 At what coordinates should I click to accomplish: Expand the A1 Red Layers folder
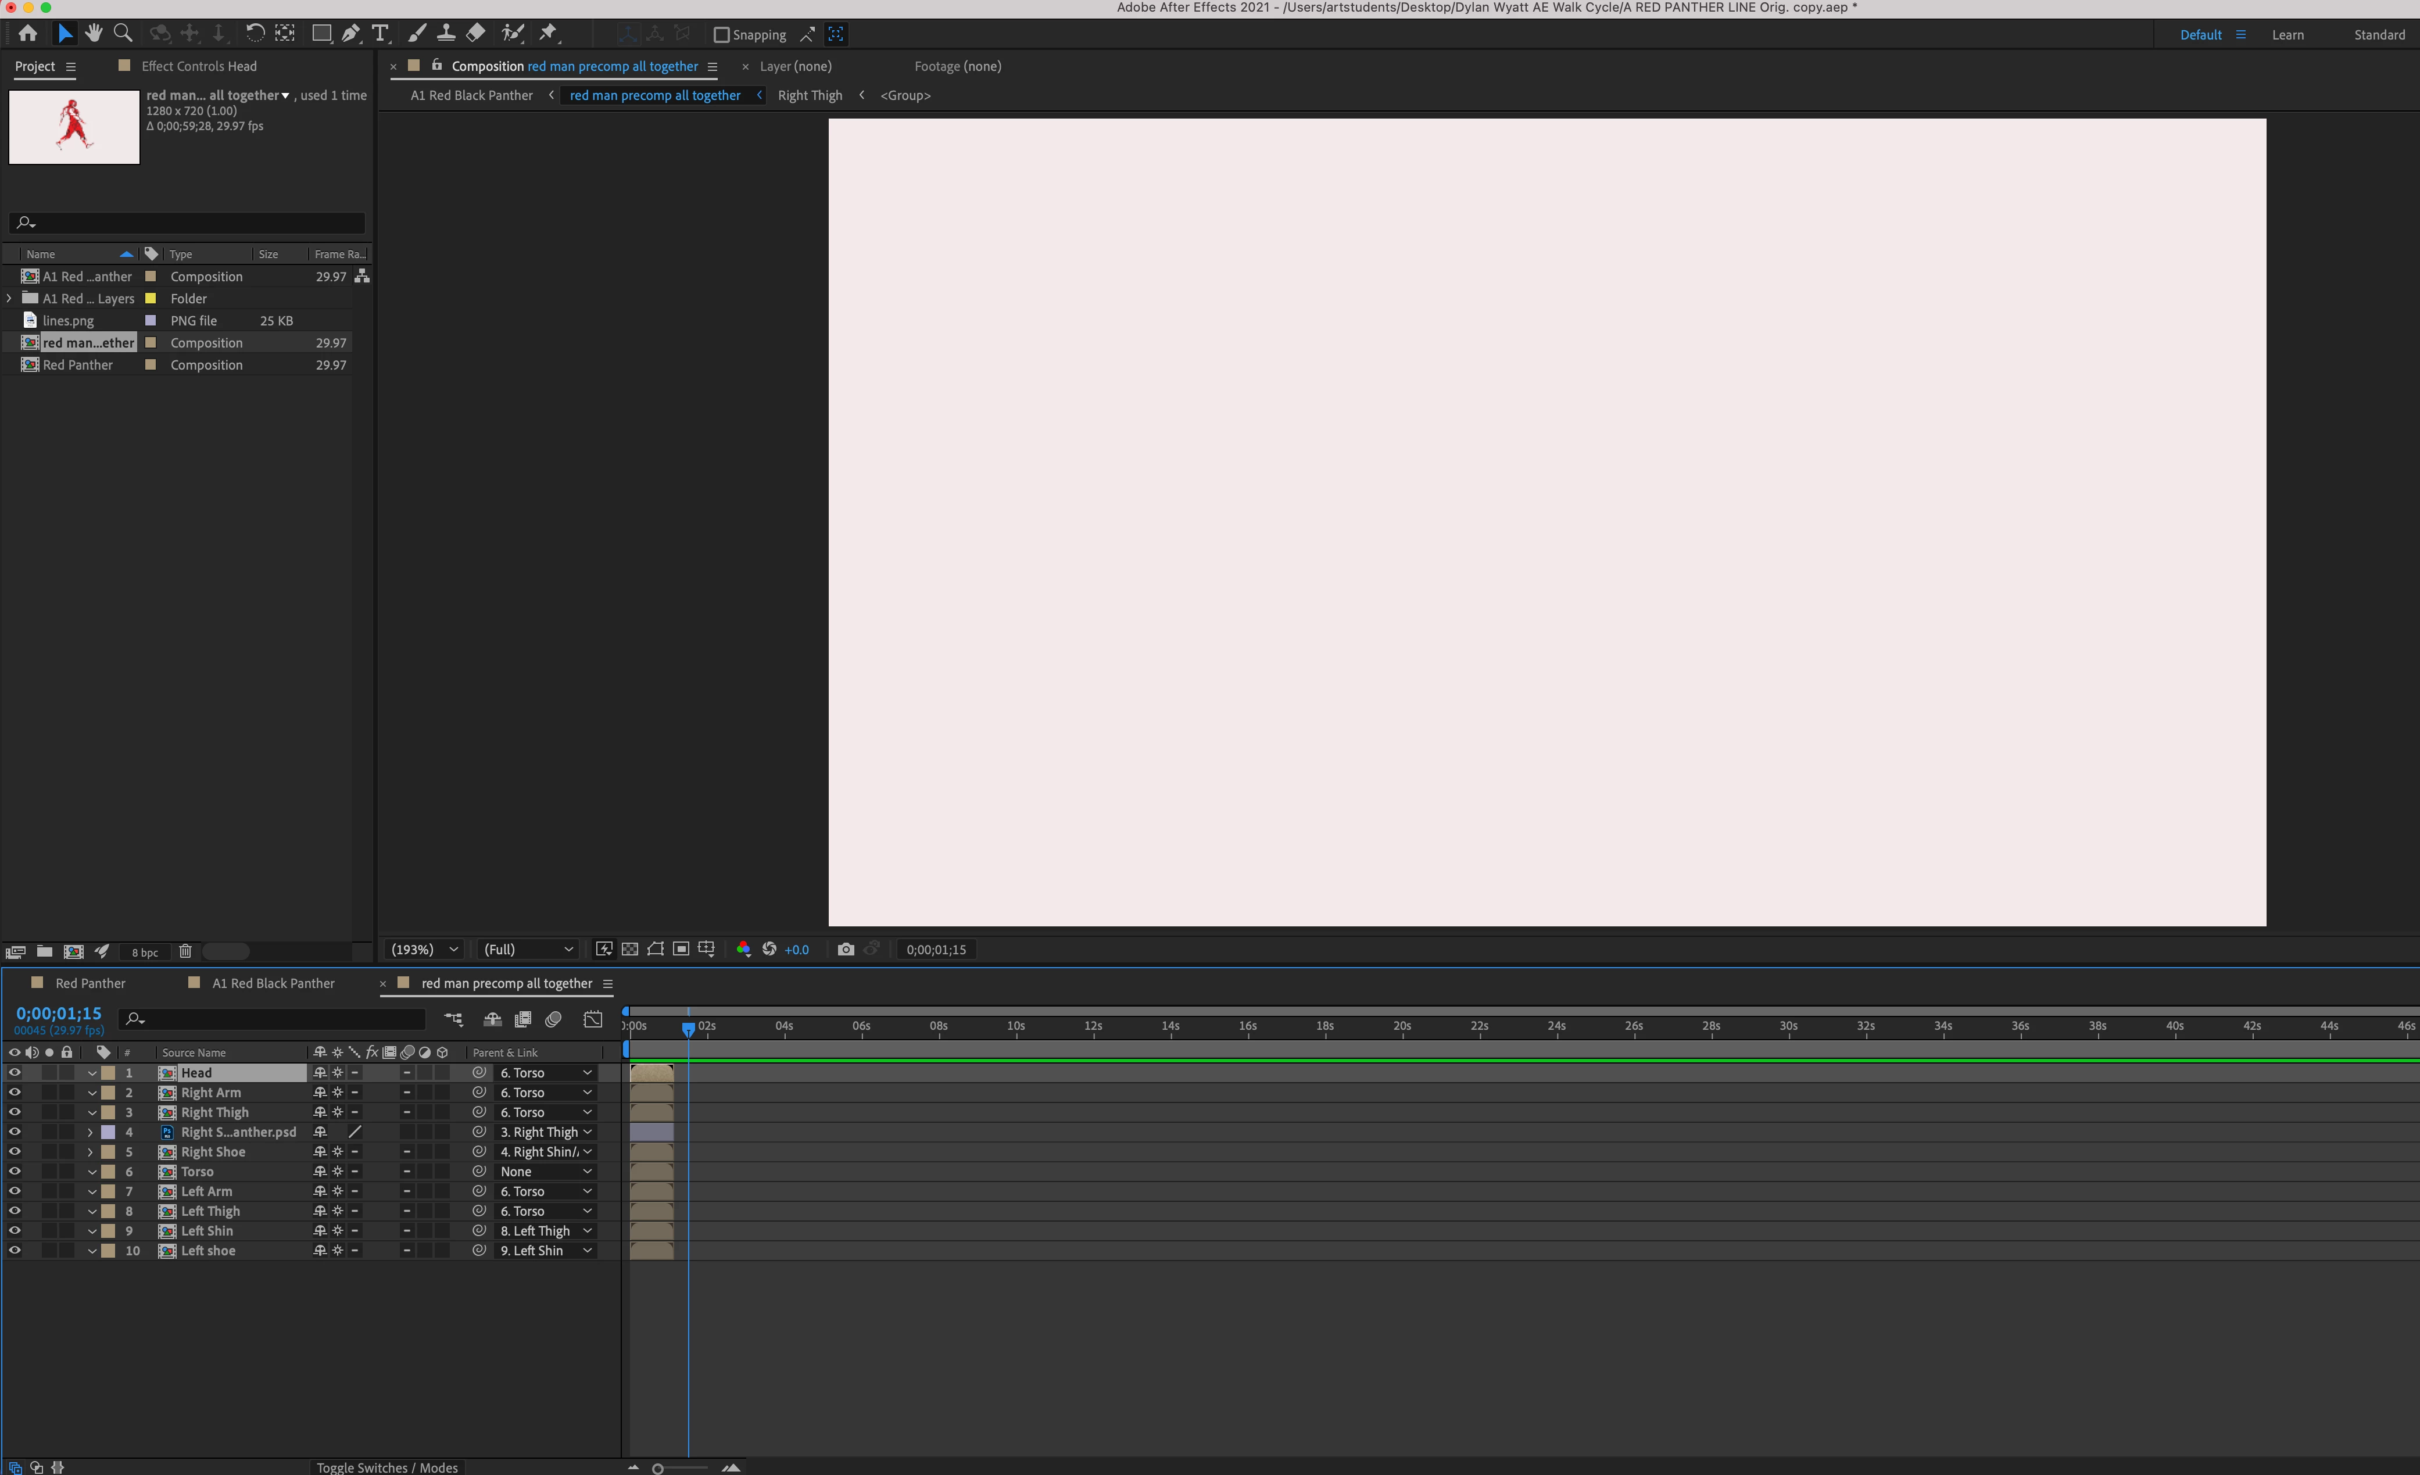pos(10,299)
